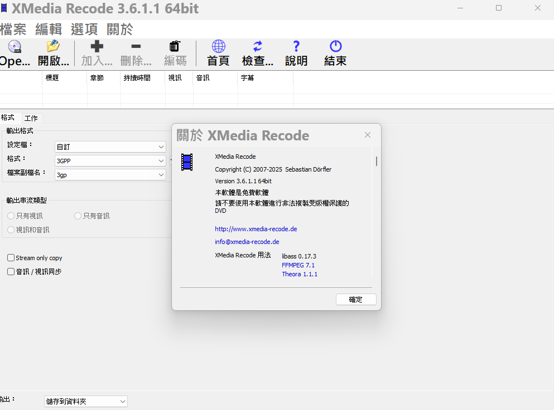Open the 選項 menu

point(84,30)
